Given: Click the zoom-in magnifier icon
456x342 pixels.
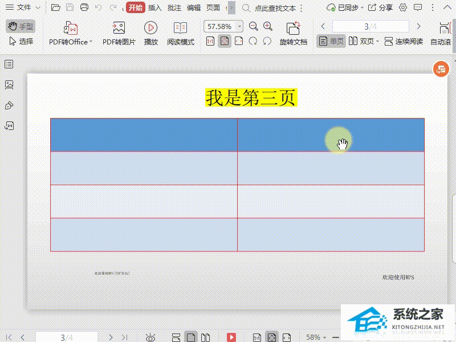Looking at the screenshot, I should (267, 26).
